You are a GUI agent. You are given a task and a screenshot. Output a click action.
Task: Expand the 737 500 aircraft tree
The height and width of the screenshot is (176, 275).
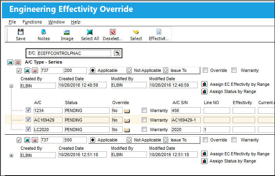coord(11,155)
